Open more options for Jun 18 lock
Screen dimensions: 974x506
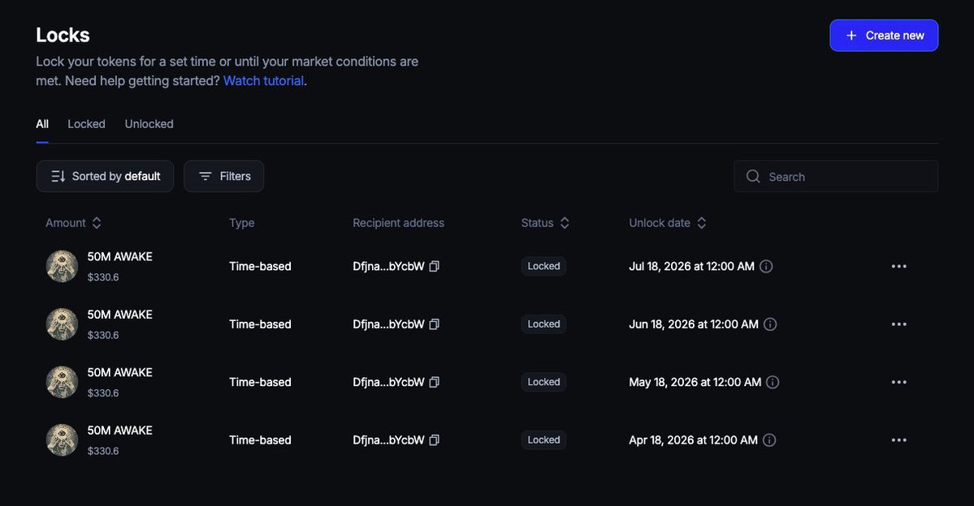pos(898,324)
